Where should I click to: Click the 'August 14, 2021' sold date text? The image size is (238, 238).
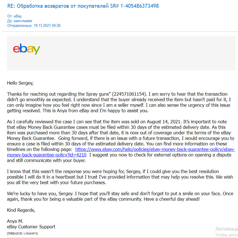click(x=164, y=122)
